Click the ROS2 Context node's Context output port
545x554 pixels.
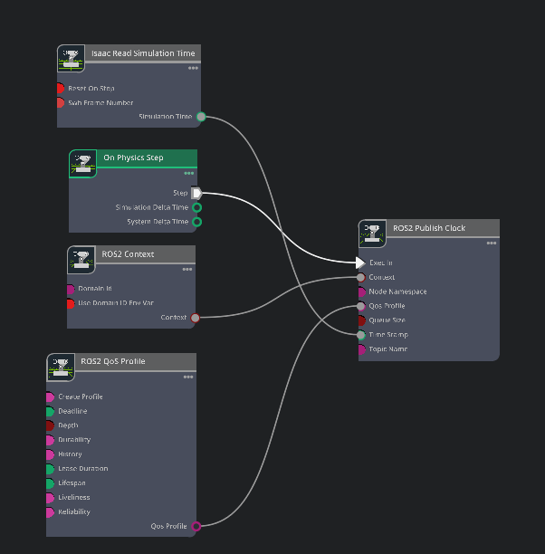tap(196, 318)
